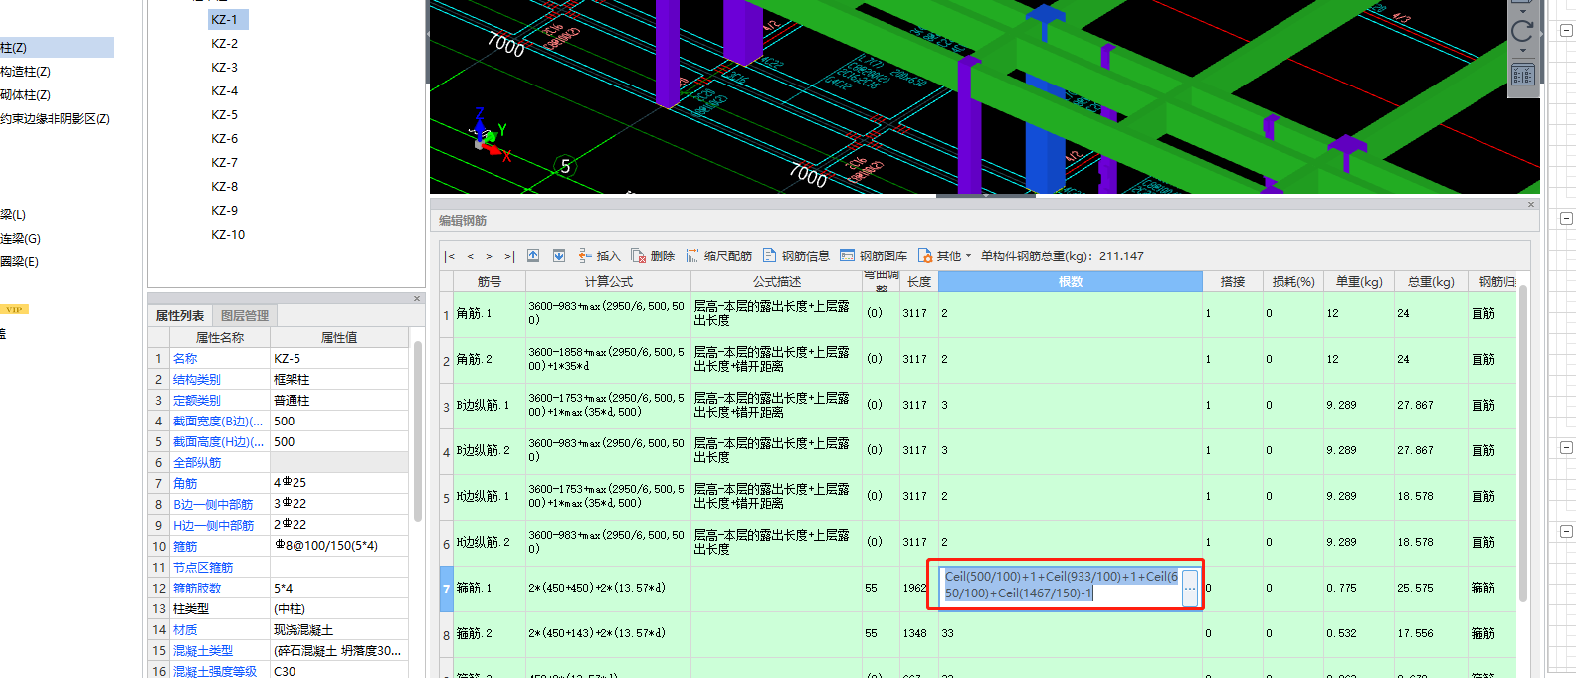
Task: Open 角筋 property link
Action: click(x=185, y=483)
